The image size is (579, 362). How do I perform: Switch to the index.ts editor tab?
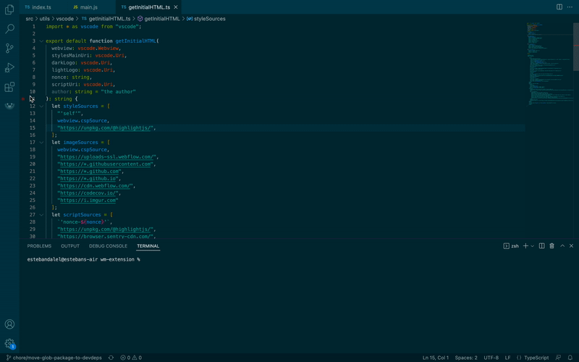(x=41, y=7)
